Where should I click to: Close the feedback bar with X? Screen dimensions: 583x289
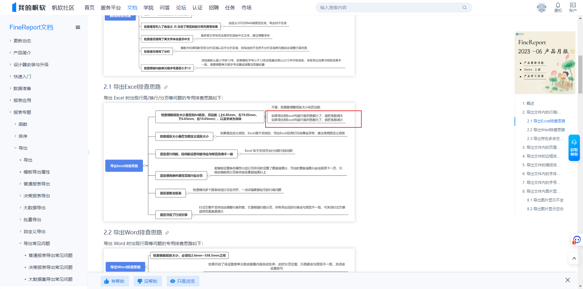coord(568,280)
